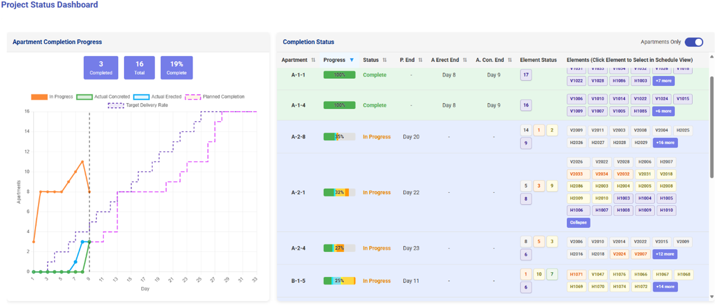Viewport: 716px width, 306px height.
Task: Select element V2007 in A-2-4 row
Action: click(x=640, y=254)
